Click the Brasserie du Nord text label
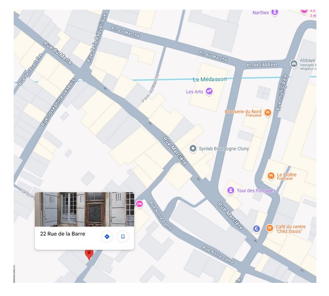The width and height of the screenshot is (329, 296). tap(243, 112)
